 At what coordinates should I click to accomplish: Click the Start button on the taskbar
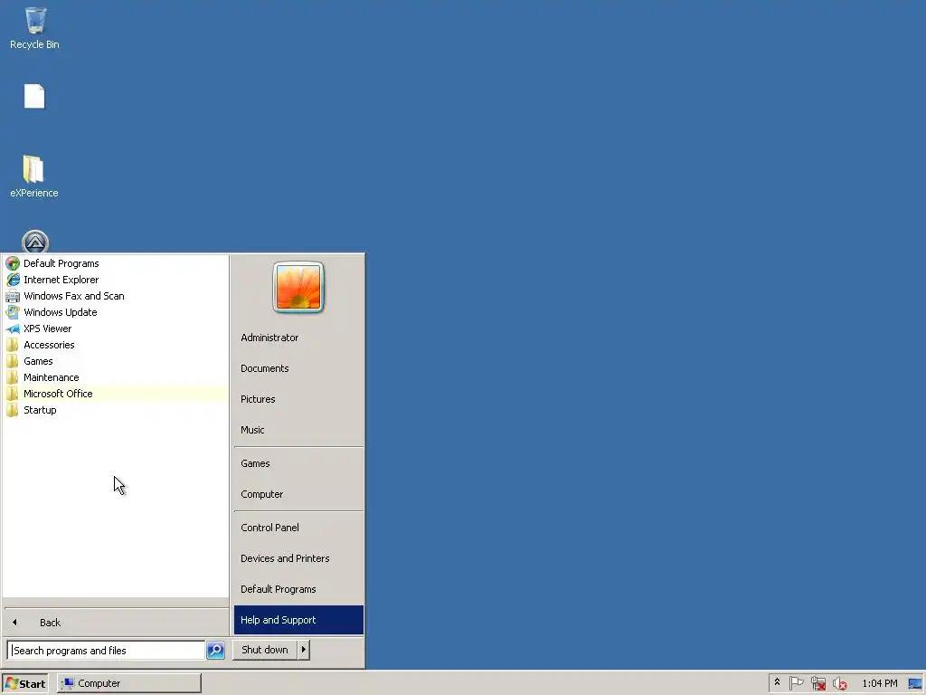coord(24,683)
